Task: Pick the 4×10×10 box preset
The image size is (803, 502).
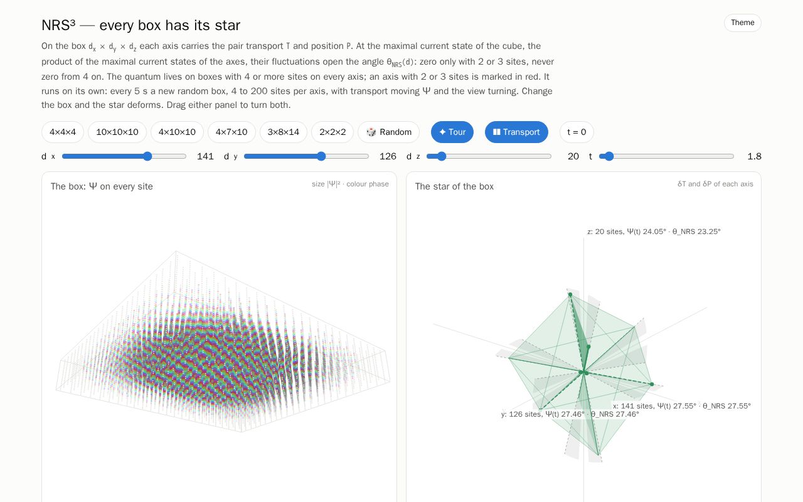Action: point(177,132)
